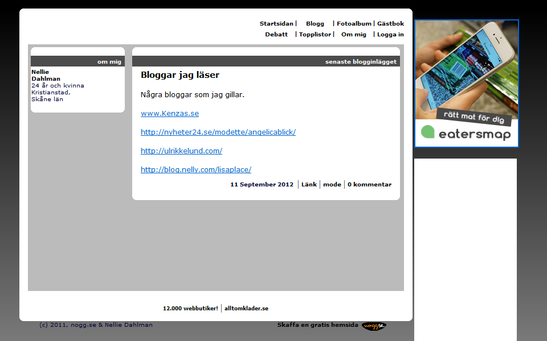Open the Gästbok page
This screenshot has width=547, height=341.
(390, 24)
